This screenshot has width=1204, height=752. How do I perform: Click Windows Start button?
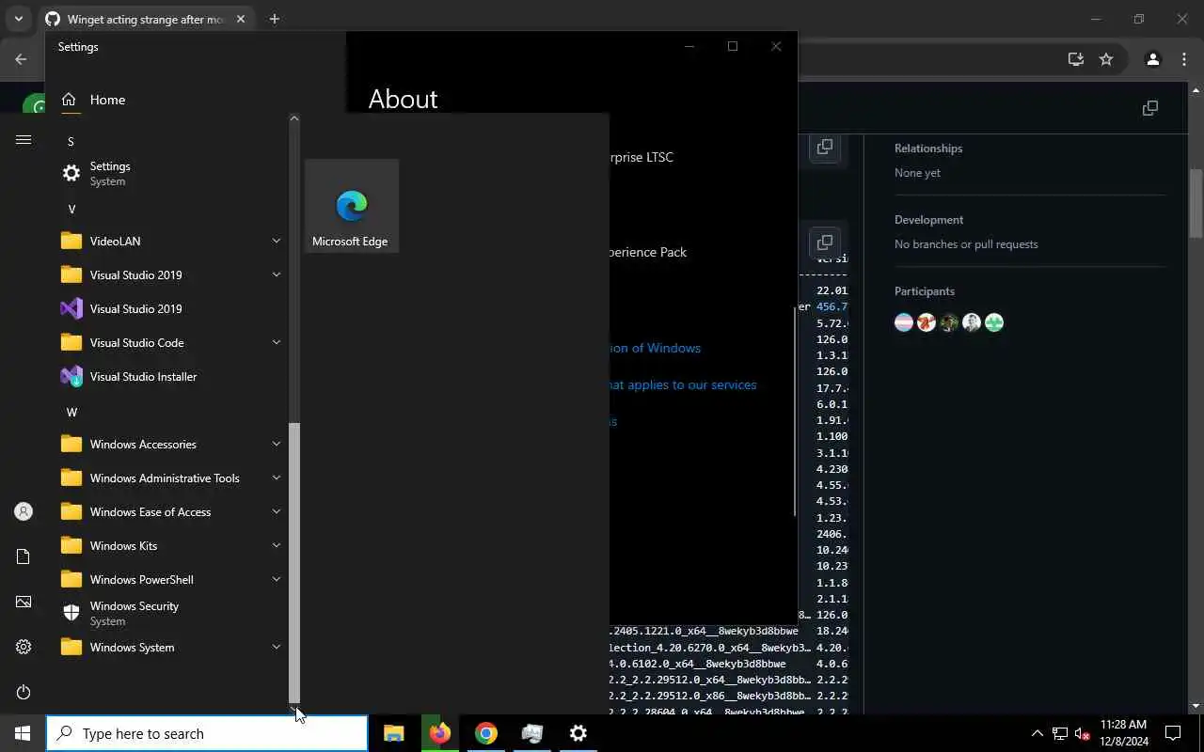tap(23, 733)
